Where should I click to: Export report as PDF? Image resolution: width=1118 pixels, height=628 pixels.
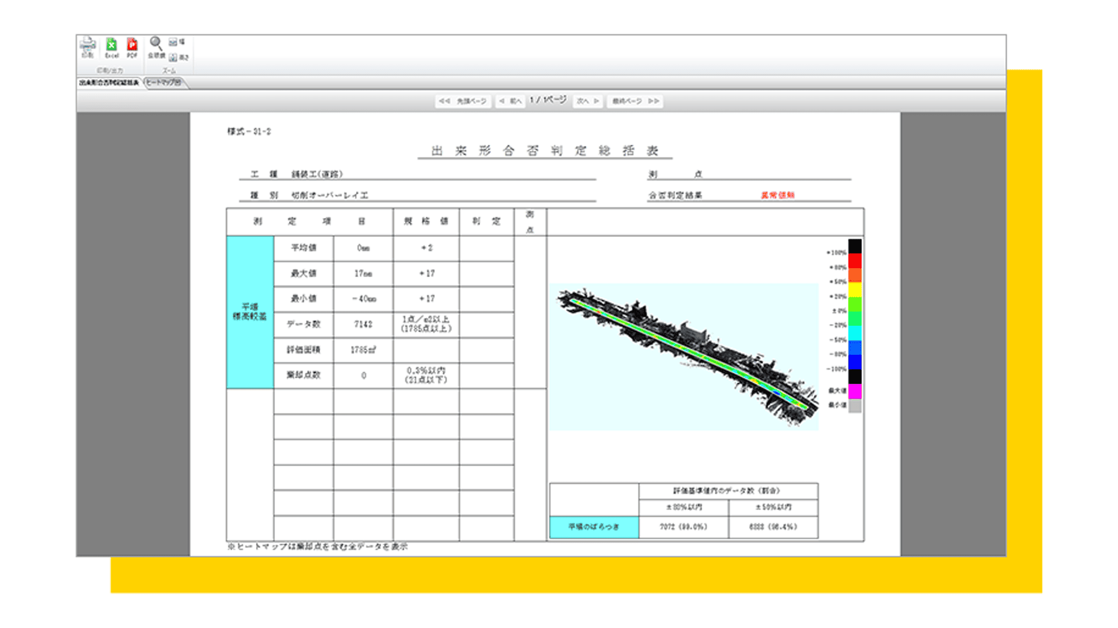click(132, 47)
